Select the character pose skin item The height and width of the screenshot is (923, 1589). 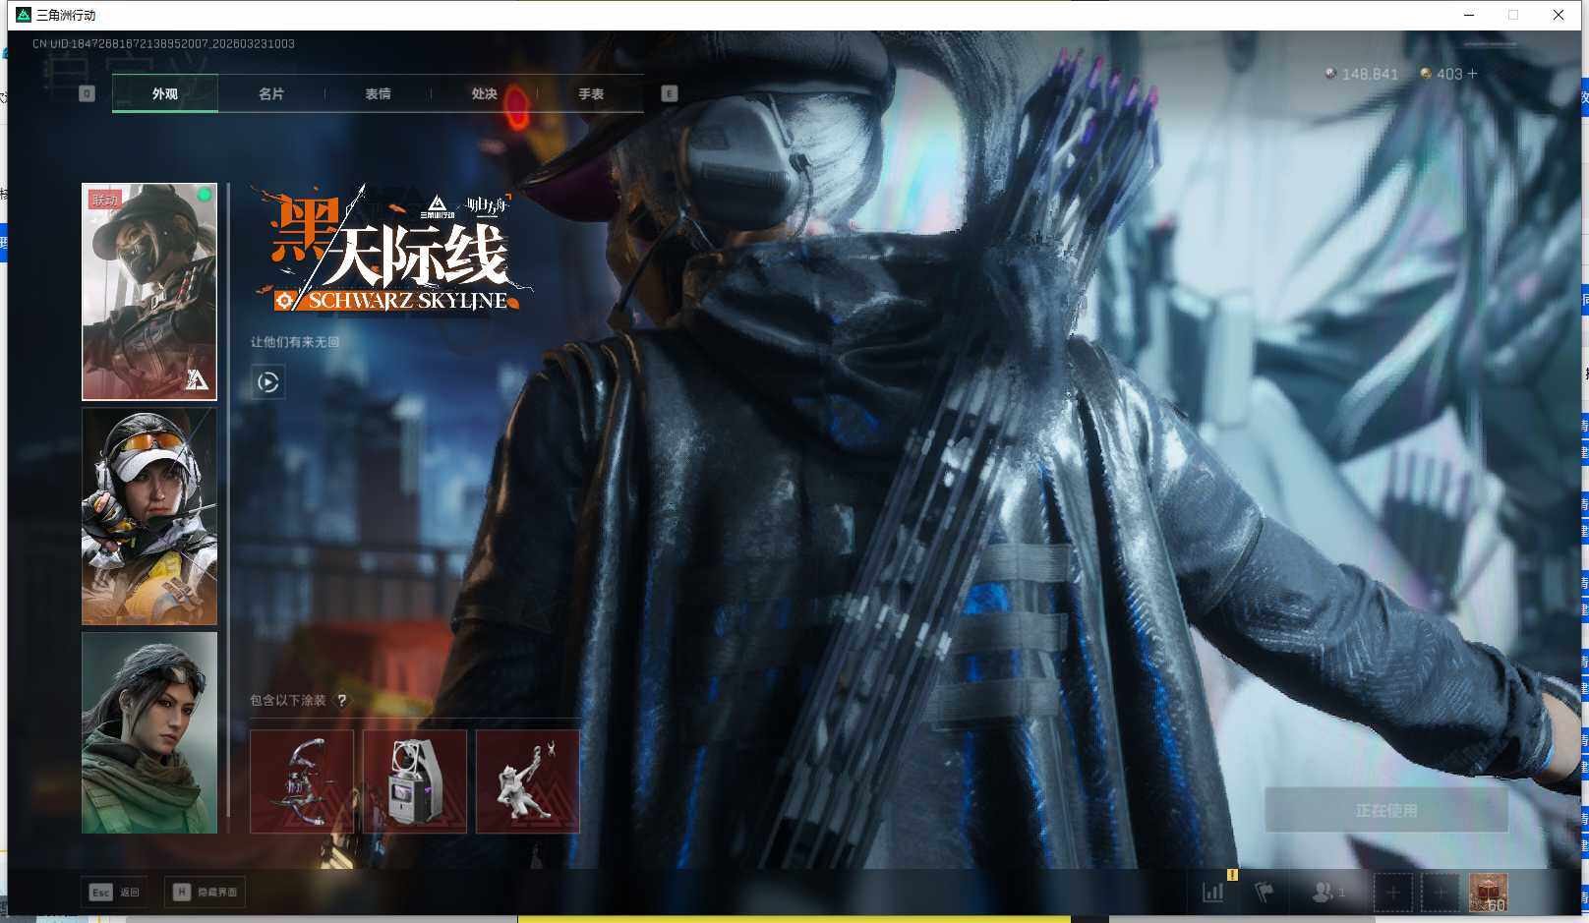click(x=528, y=781)
